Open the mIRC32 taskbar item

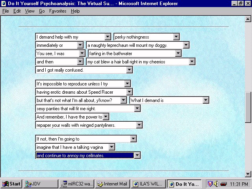click(77, 184)
